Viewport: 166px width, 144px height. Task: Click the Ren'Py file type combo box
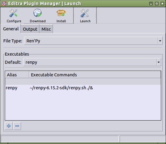pos(93,41)
